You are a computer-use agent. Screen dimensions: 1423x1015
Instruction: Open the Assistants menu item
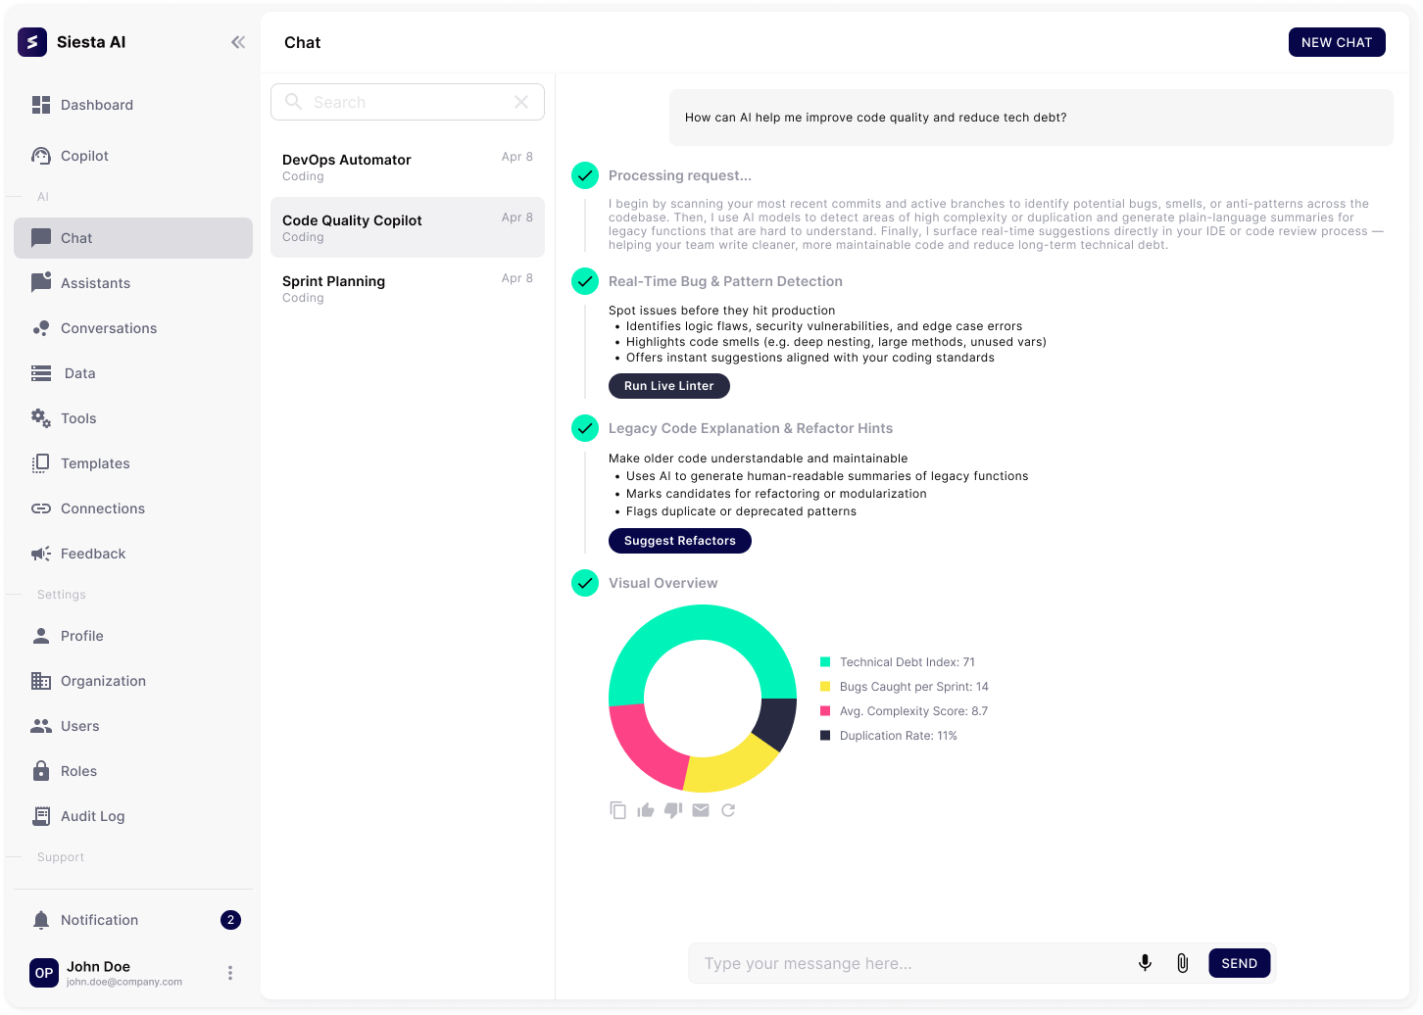coord(95,283)
